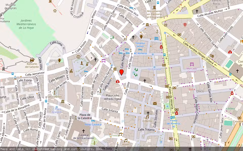Click the 'San Valentín' label
The height and width of the screenshot is (151, 243).
click(55, 97)
